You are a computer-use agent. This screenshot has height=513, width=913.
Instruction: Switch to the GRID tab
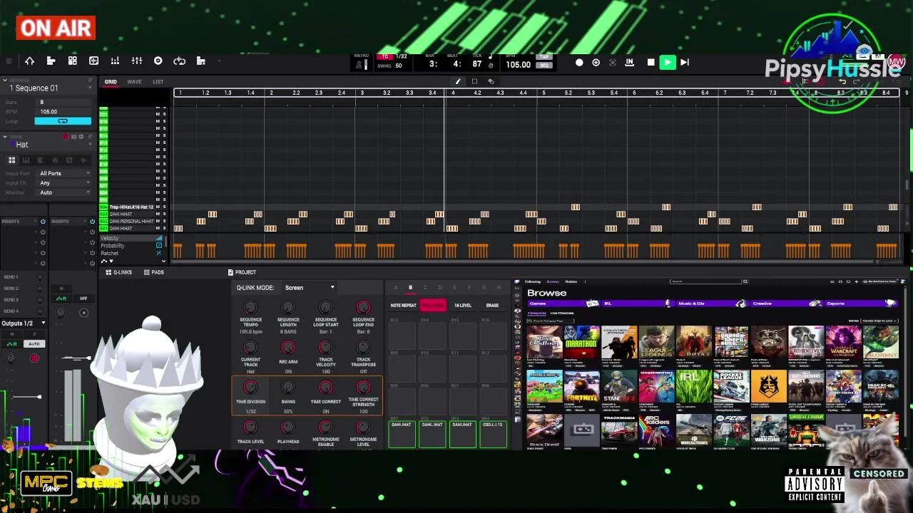111,82
